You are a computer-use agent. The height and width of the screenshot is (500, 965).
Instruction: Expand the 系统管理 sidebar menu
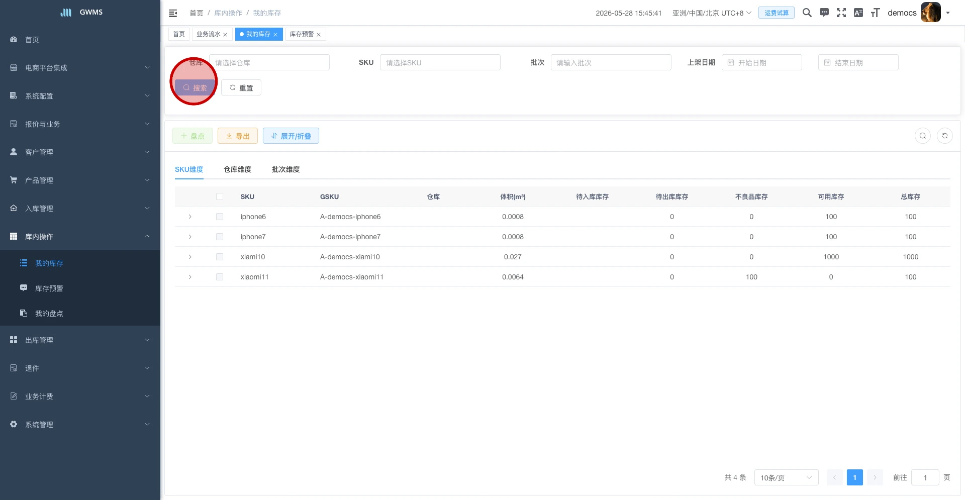[x=80, y=424]
